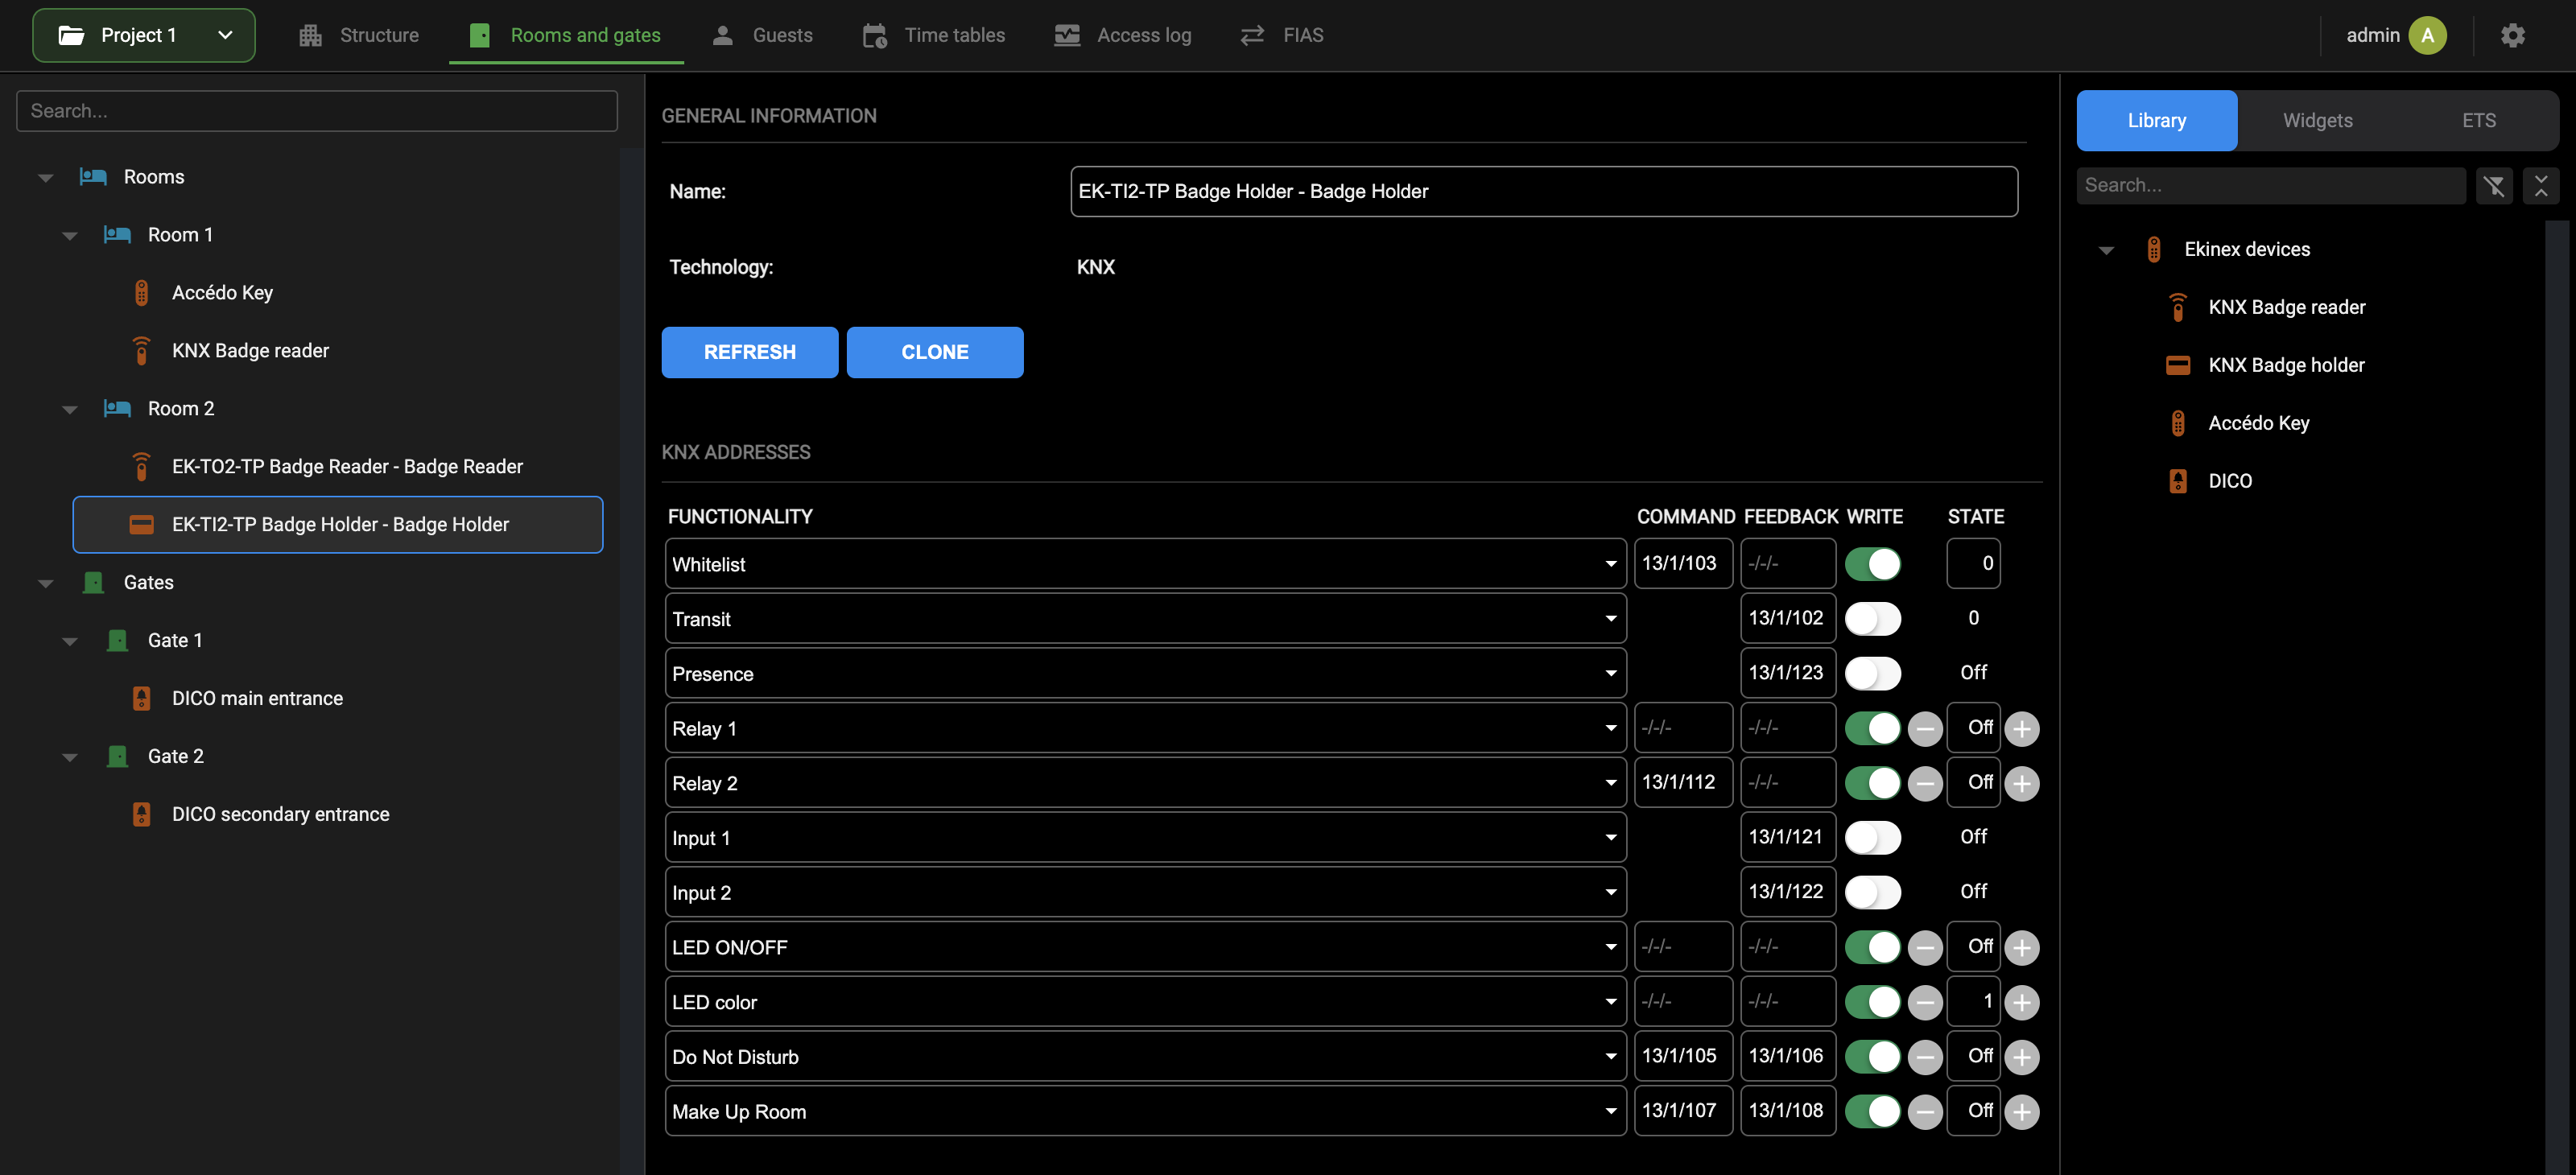
Task: Click the Relay 2 command address field
Action: click(1683, 782)
